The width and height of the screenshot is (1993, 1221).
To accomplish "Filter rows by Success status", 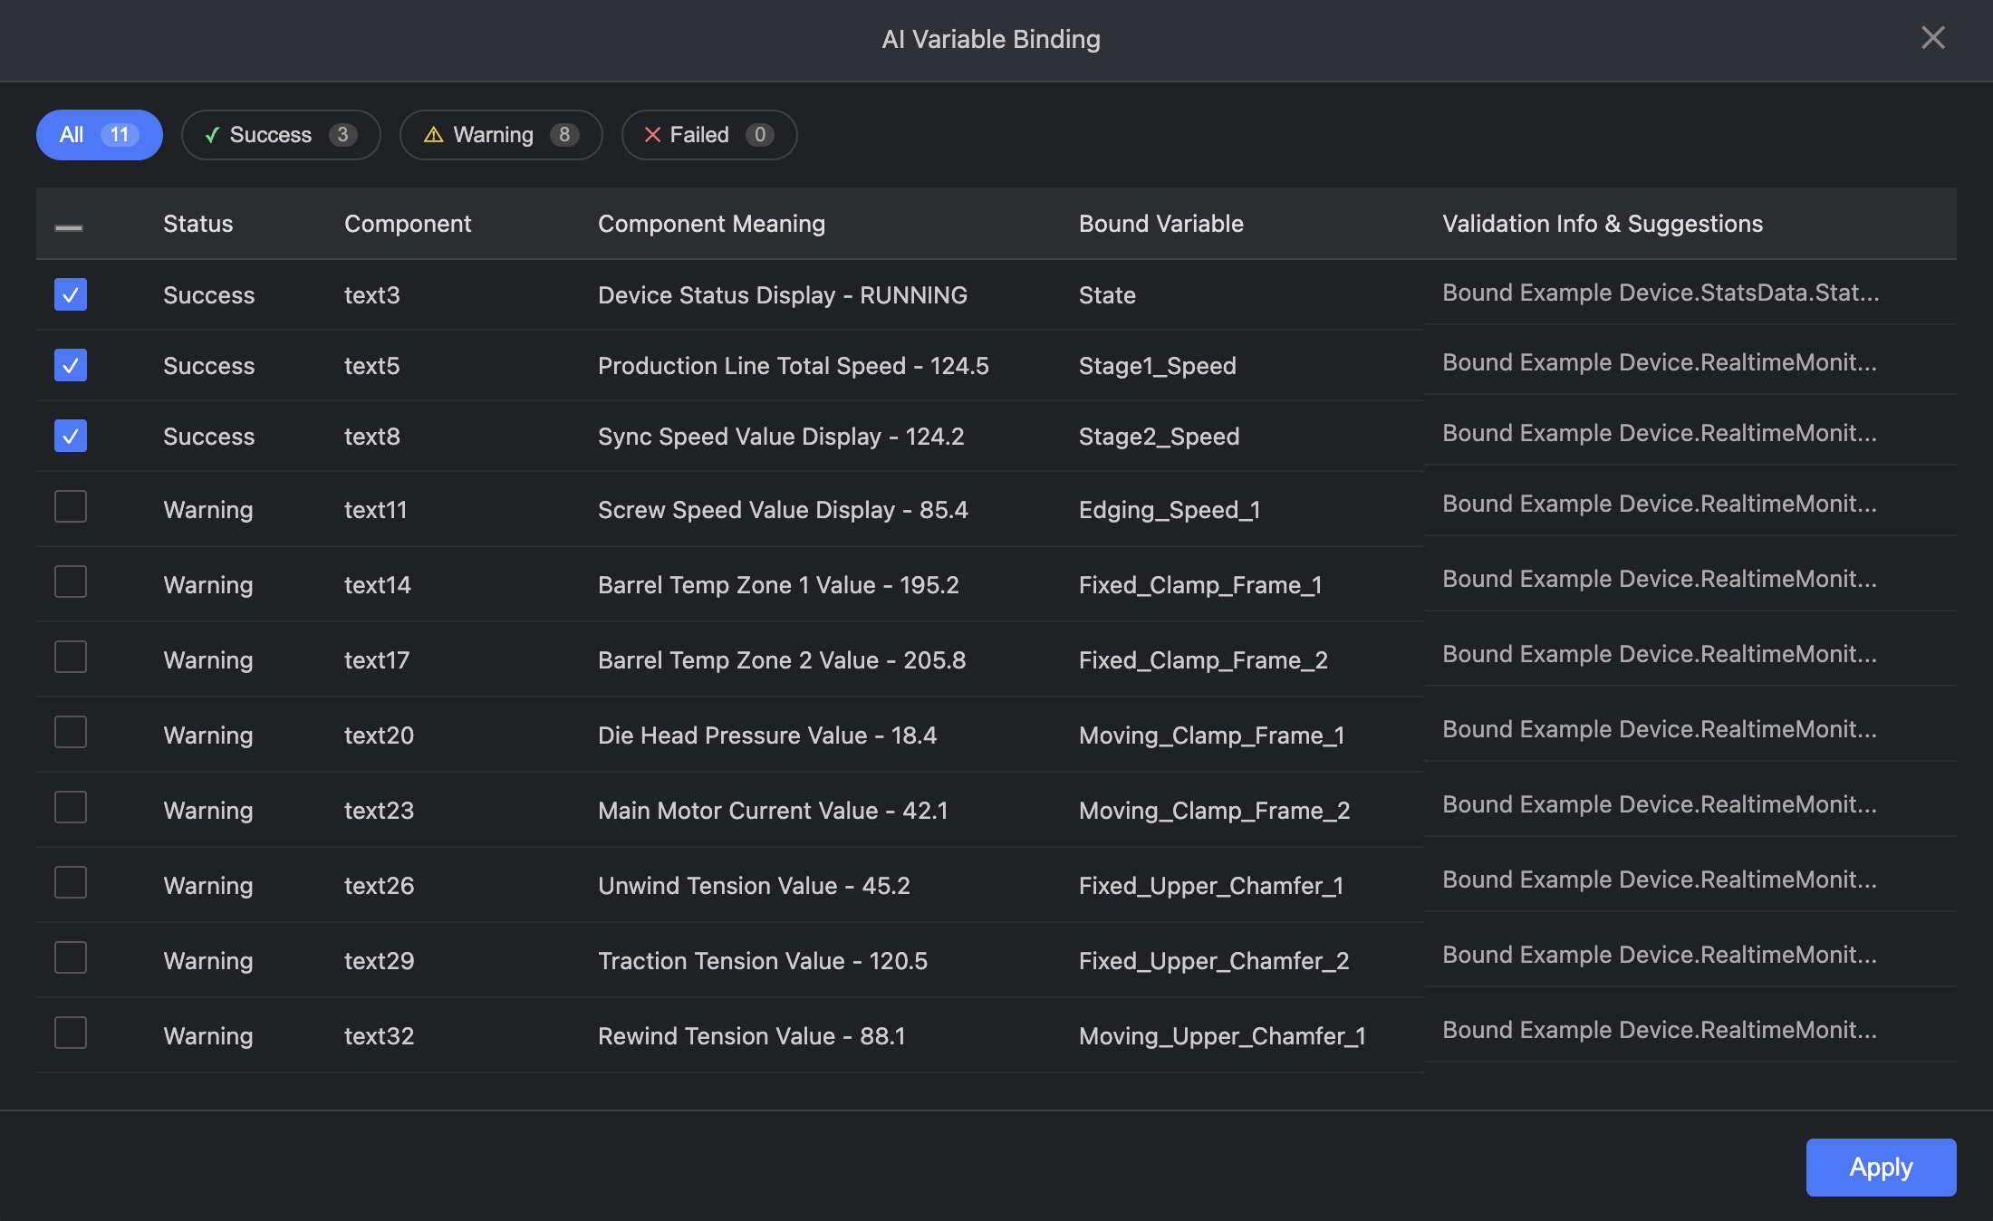I will [x=281, y=135].
